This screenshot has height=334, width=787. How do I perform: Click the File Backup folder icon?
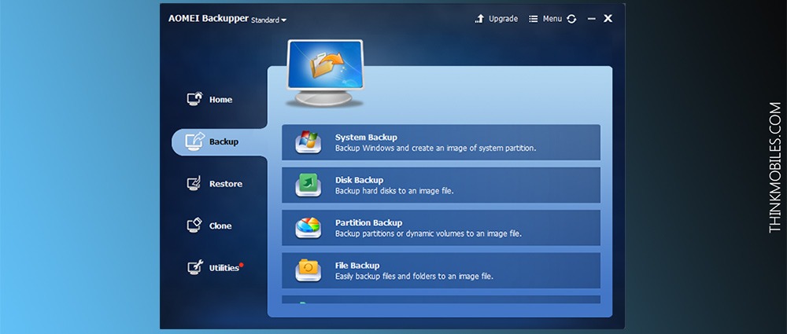[308, 270]
